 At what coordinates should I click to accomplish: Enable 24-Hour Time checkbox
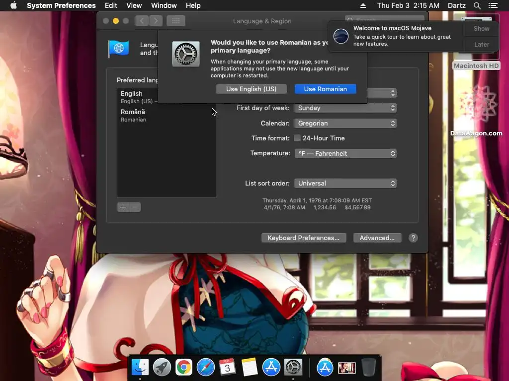coord(297,138)
